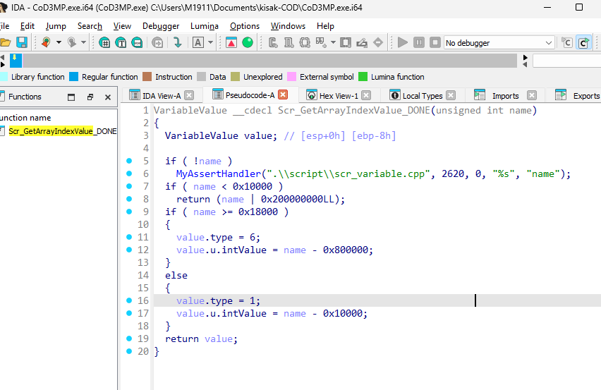Screen dimensions: 601x390
Task: Close the Hex View-1 tab
Action: click(x=366, y=95)
